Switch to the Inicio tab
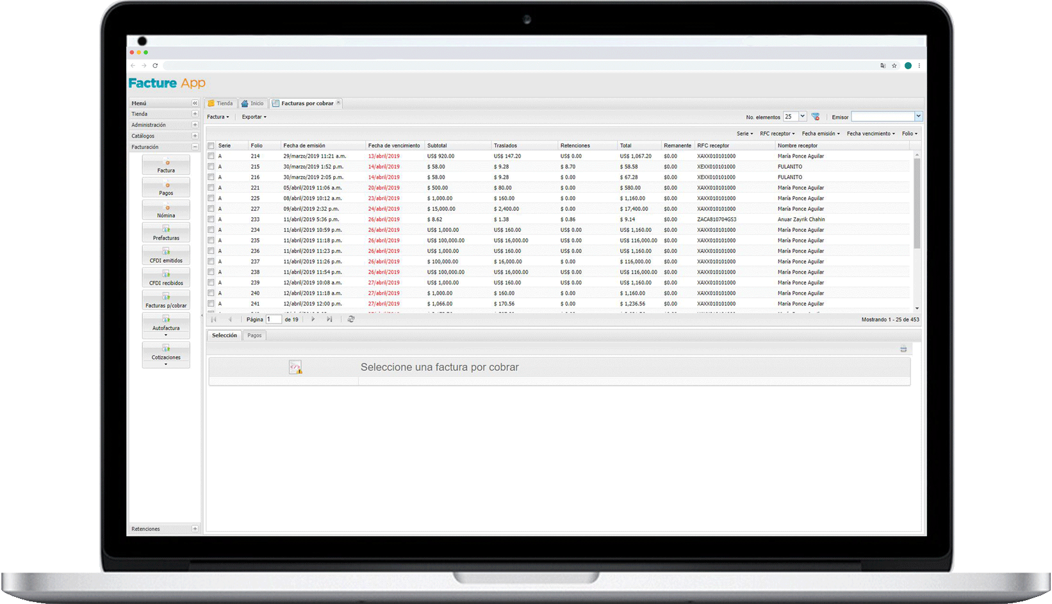This screenshot has width=1052, height=604. point(252,103)
